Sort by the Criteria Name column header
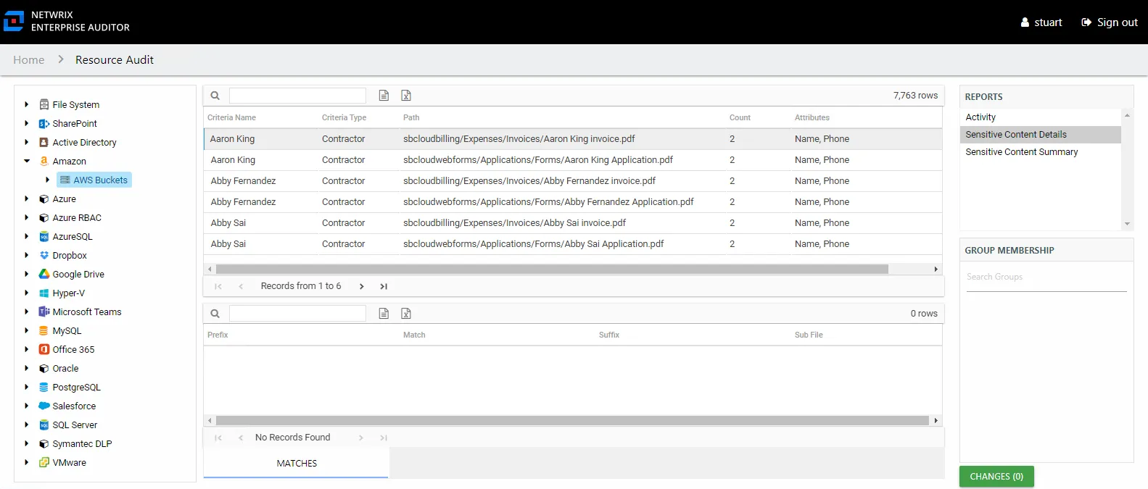Screen dimensions: 1148x489 pos(231,117)
